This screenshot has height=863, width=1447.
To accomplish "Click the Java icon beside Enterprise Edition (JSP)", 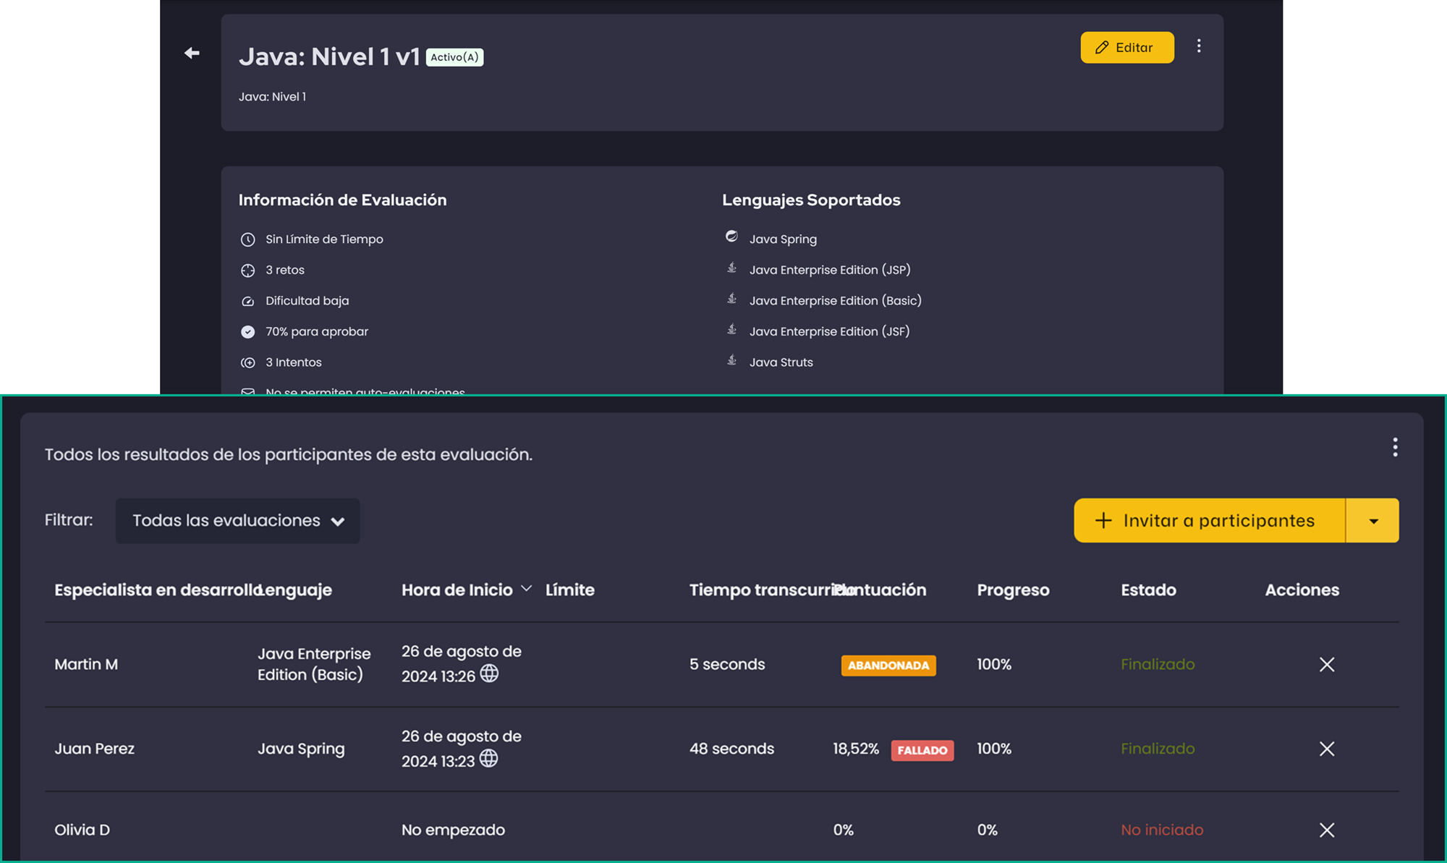I will click(x=731, y=268).
